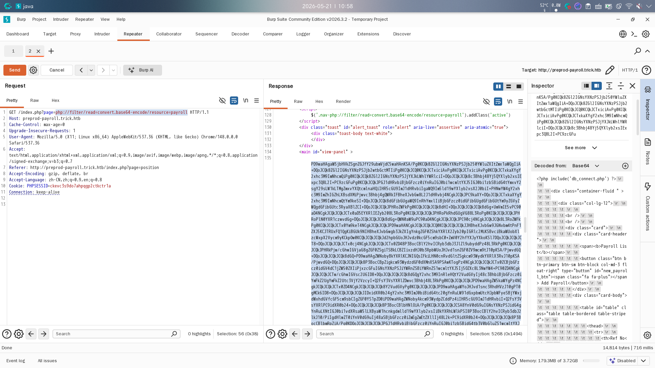Open the Event log
Screen dimensions: 655x368
16,361
